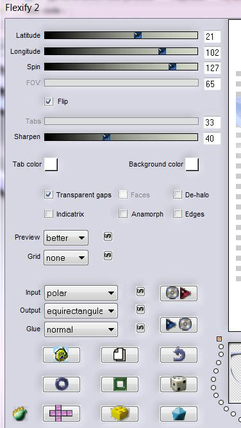Viewport: 241px width, 428px height.
Task: Click the blue arrow to disc button
Action: pyautogui.click(x=179, y=325)
